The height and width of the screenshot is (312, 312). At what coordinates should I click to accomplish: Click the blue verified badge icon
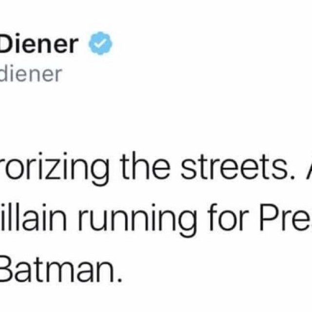point(100,44)
